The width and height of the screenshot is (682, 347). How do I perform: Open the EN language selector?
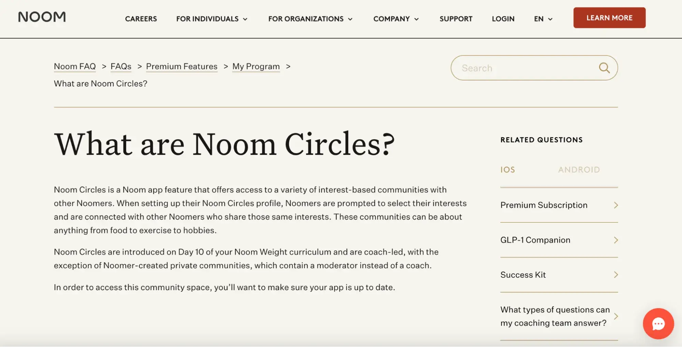pyautogui.click(x=543, y=19)
